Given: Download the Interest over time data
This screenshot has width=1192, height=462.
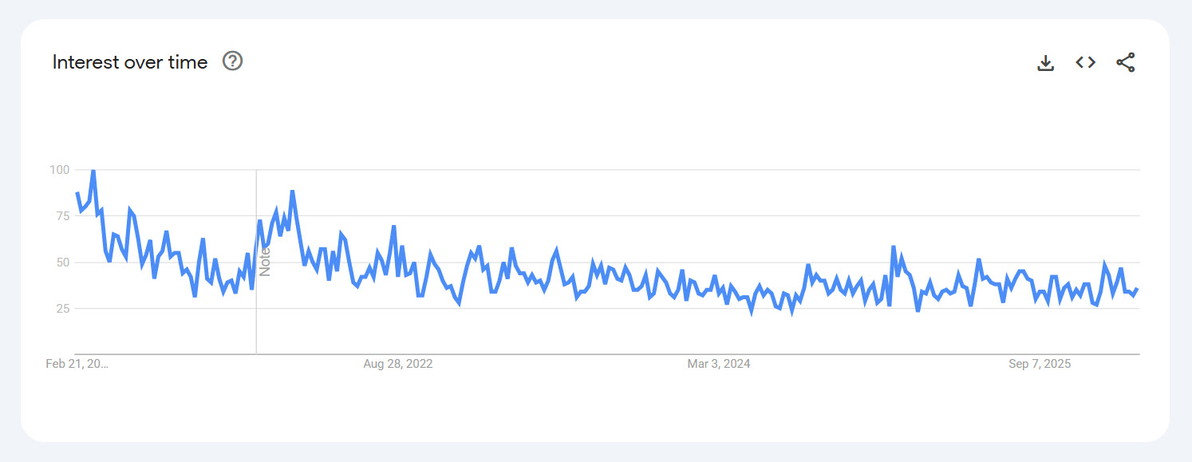Looking at the screenshot, I should click(1045, 61).
